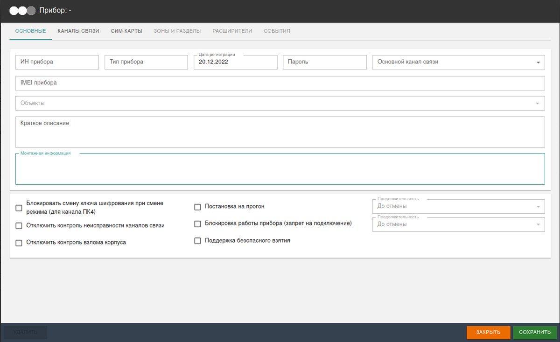Viewport: 560px width, 342px height.
Task: Click the three-circle logo icon in header
Action: click(x=22, y=11)
